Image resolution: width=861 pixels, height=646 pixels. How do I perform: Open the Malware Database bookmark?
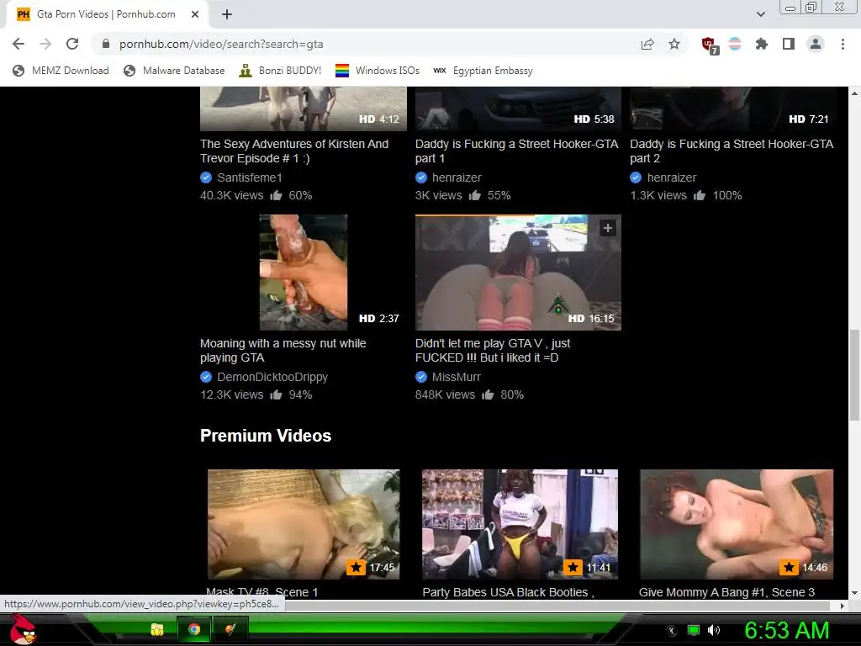click(x=175, y=71)
